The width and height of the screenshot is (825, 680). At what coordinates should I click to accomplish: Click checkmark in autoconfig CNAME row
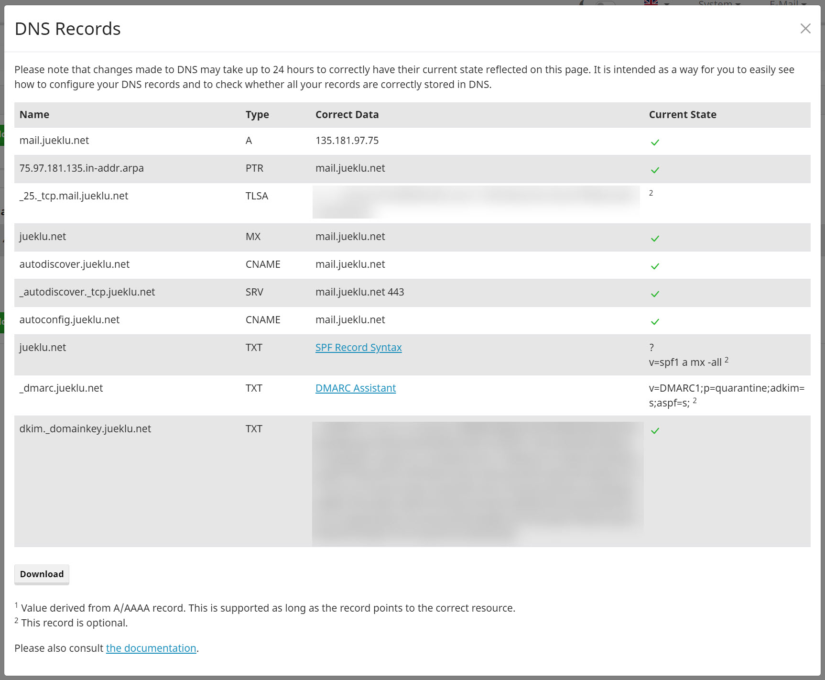click(655, 322)
